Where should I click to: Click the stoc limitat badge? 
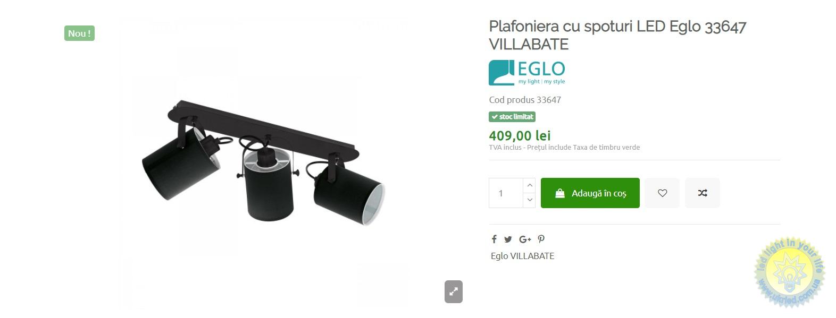pos(512,117)
